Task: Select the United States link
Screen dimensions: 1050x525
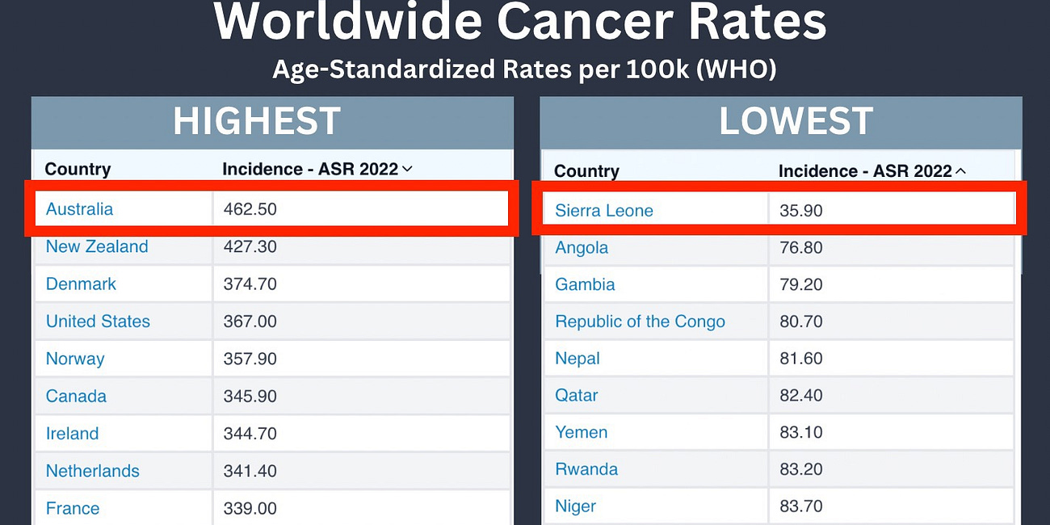Action: pyautogui.click(x=98, y=321)
